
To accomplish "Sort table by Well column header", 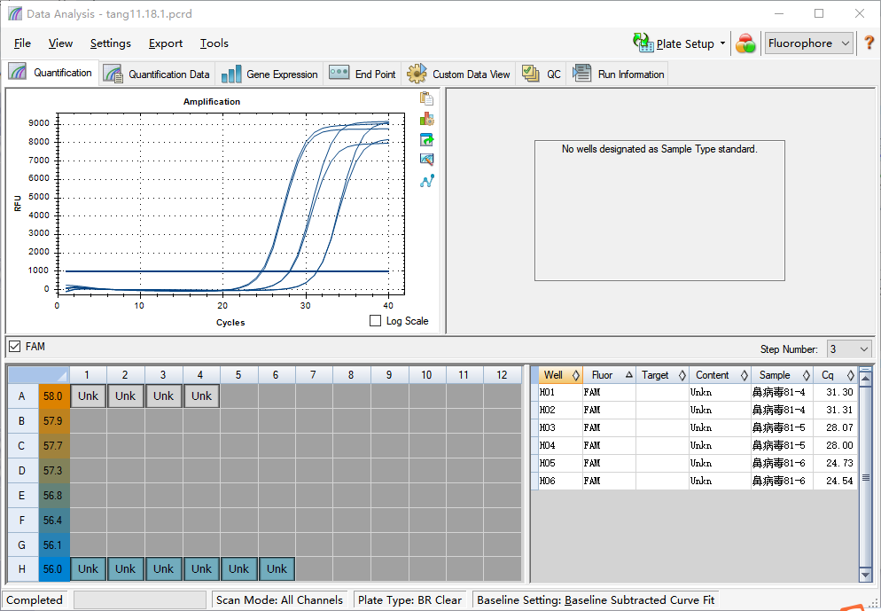I will (560, 375).
